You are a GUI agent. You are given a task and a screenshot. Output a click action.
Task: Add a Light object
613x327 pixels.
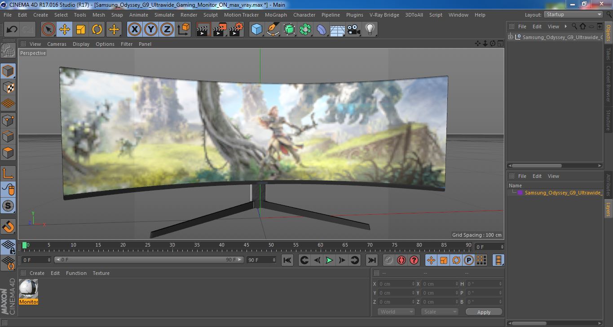pos(370,30)
